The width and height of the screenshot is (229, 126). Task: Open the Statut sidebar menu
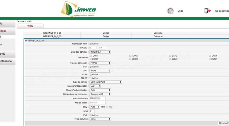point(8,24)
